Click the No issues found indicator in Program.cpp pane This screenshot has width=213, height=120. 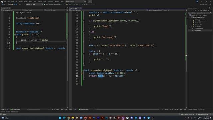click(x=83, y=109)
